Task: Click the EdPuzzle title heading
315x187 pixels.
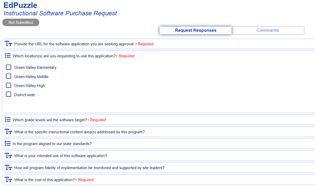Action: click(x=20, y=5)
